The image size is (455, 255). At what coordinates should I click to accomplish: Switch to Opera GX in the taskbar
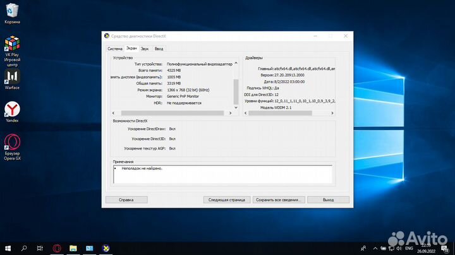point(57,248)
